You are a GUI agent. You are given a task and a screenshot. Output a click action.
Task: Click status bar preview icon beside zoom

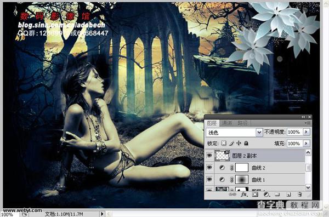tap(25, 214)
